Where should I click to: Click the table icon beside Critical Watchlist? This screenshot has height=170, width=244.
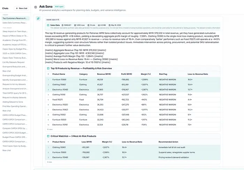[48, 136]
